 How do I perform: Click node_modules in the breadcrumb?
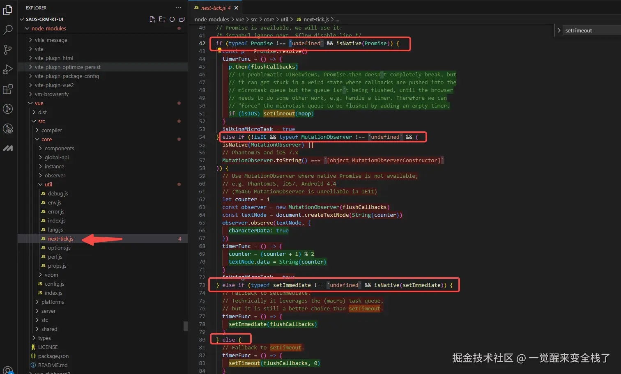coord(212,19)
